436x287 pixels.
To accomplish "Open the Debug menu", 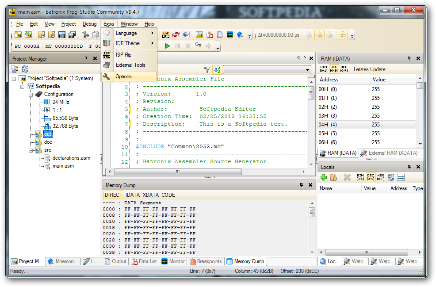I will pyautogui.click(x=89, y=24).
